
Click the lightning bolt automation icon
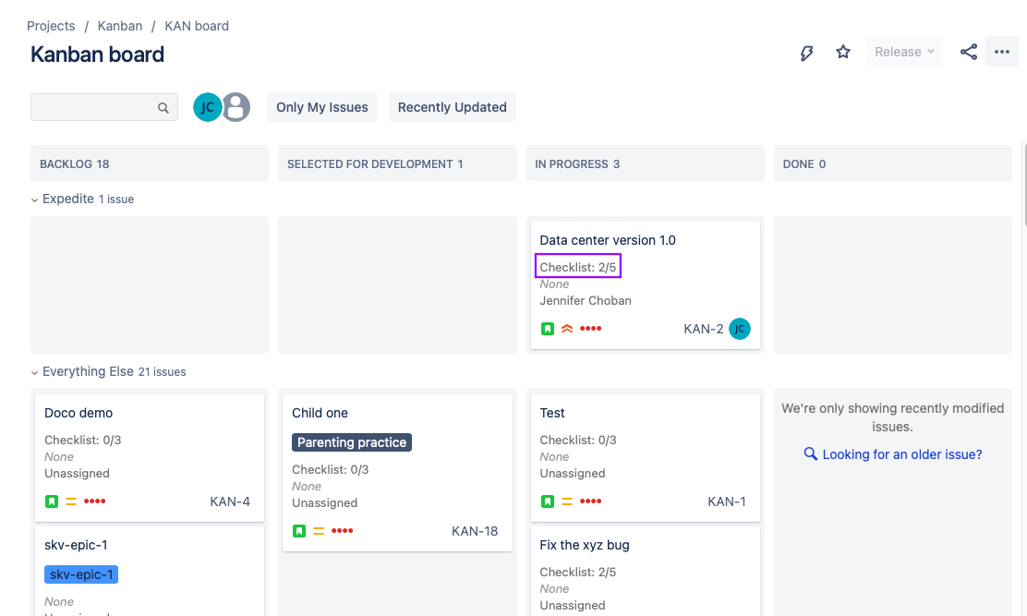[x=806, y=53]
